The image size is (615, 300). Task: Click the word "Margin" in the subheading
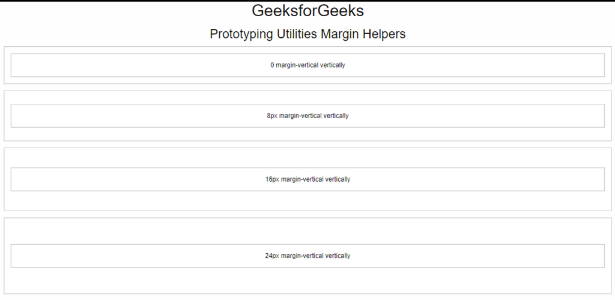click(339, 34)
